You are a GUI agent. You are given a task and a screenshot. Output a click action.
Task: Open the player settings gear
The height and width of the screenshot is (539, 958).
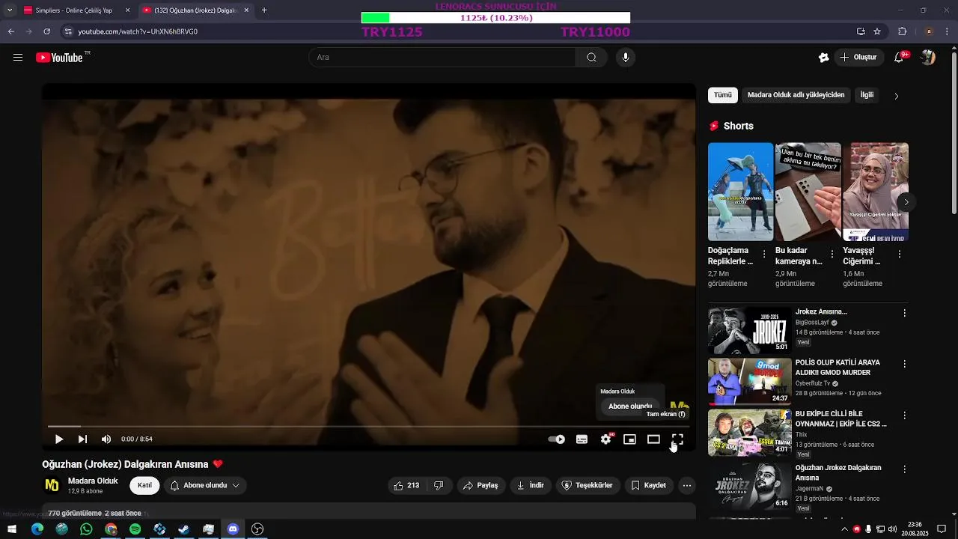(x=605, y=439)
